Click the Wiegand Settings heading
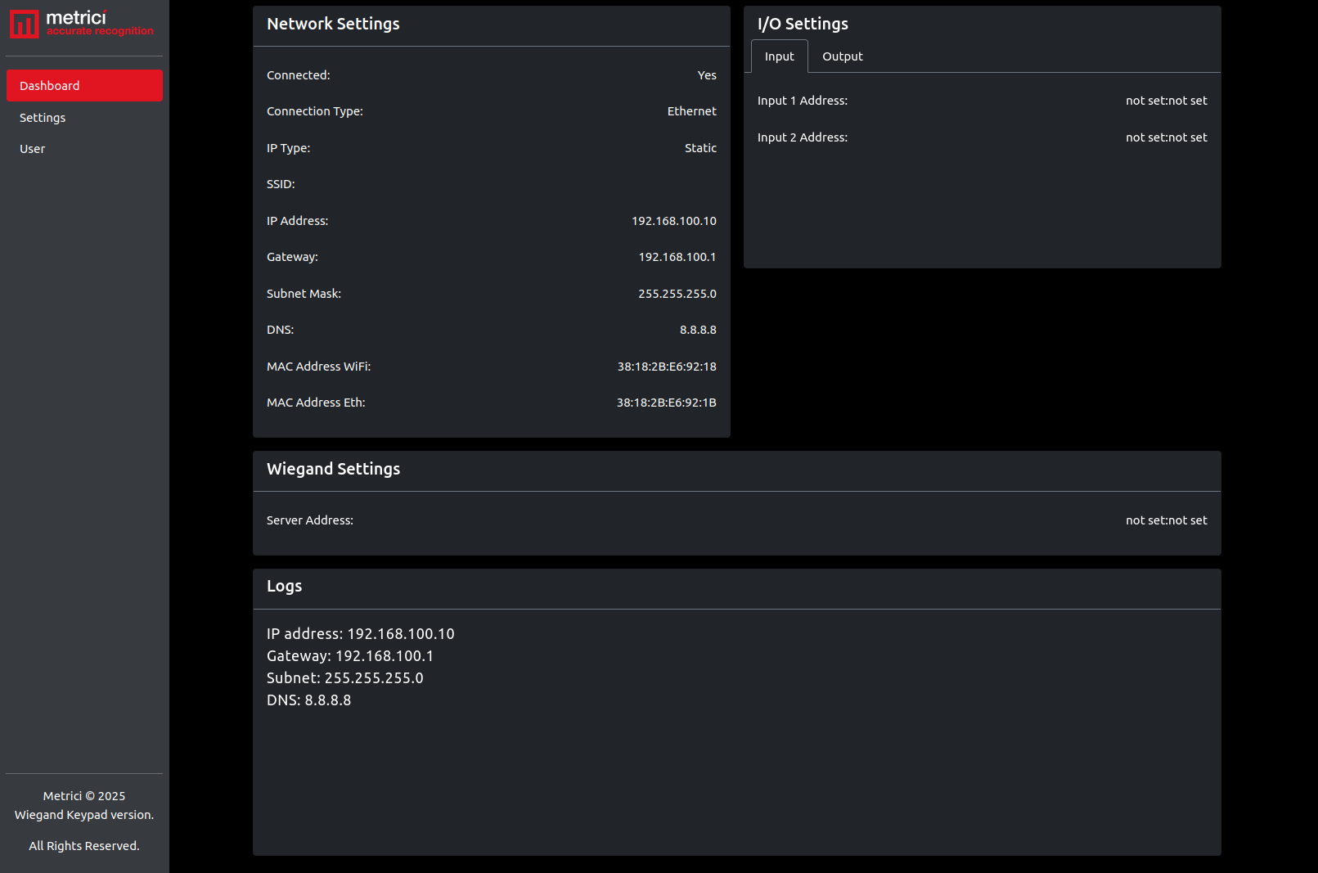 click(333, 469)
